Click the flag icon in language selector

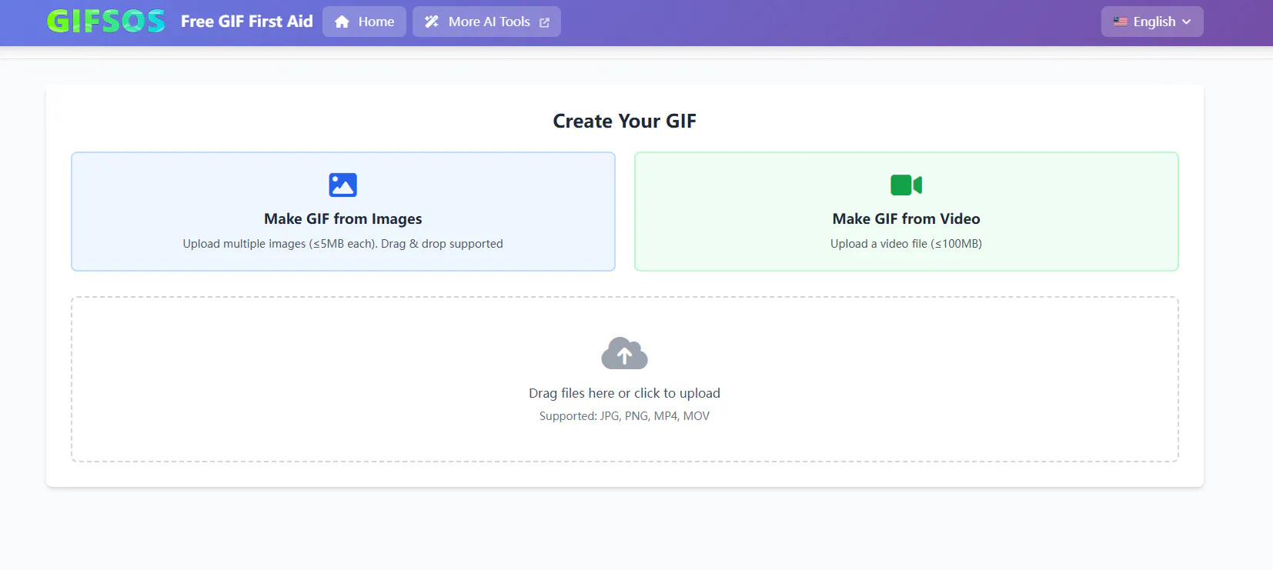click(1121, 22)
